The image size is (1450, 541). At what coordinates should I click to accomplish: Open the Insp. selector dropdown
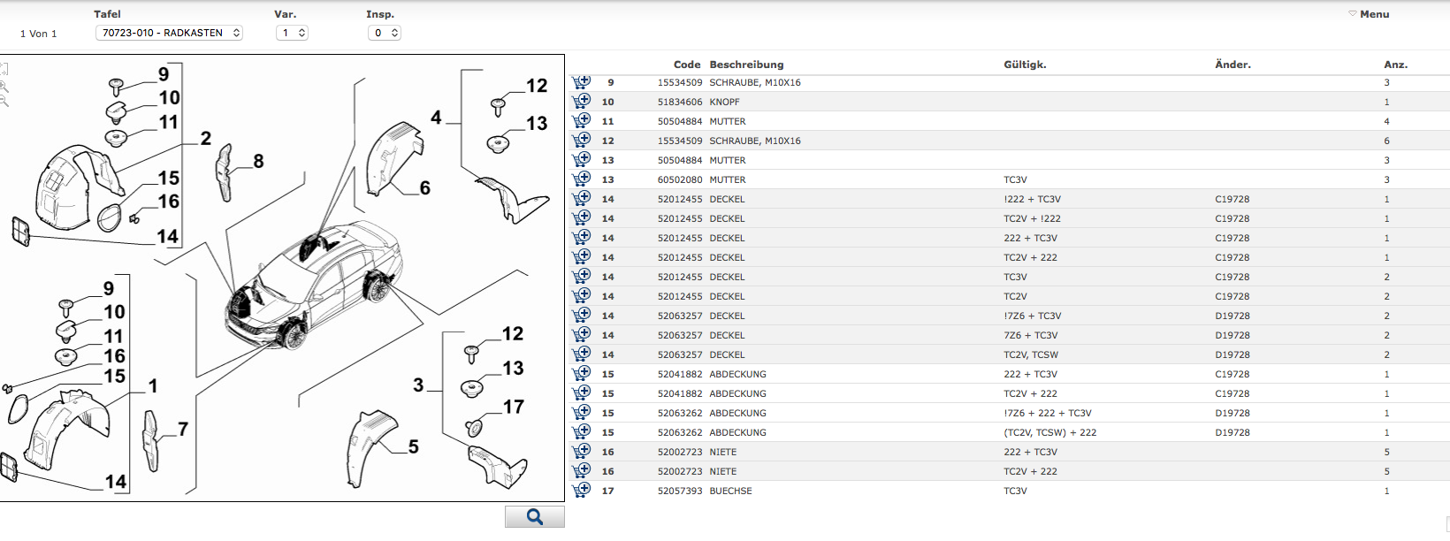point(384,33)
